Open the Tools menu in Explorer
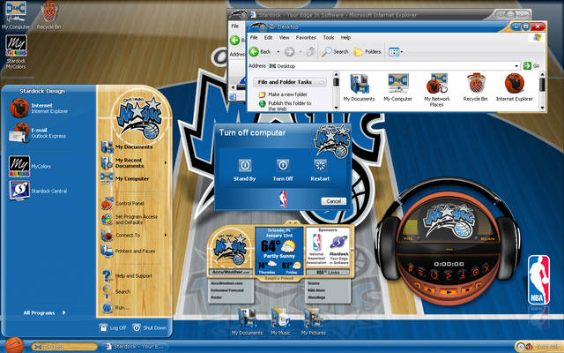The height and width of the screenshot is (353, 564). (328, 38)
